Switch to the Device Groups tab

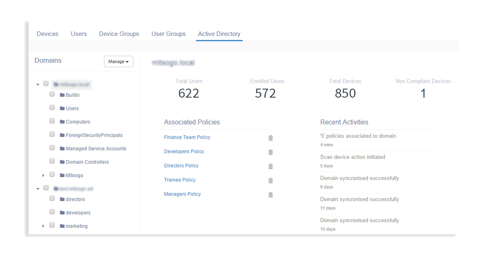(x=119, y=34)
